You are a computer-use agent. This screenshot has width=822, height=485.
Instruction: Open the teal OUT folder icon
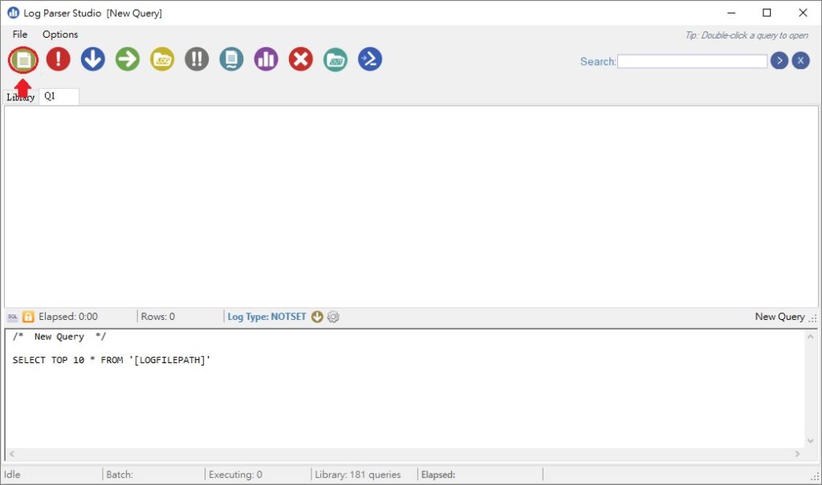(336, 59)
